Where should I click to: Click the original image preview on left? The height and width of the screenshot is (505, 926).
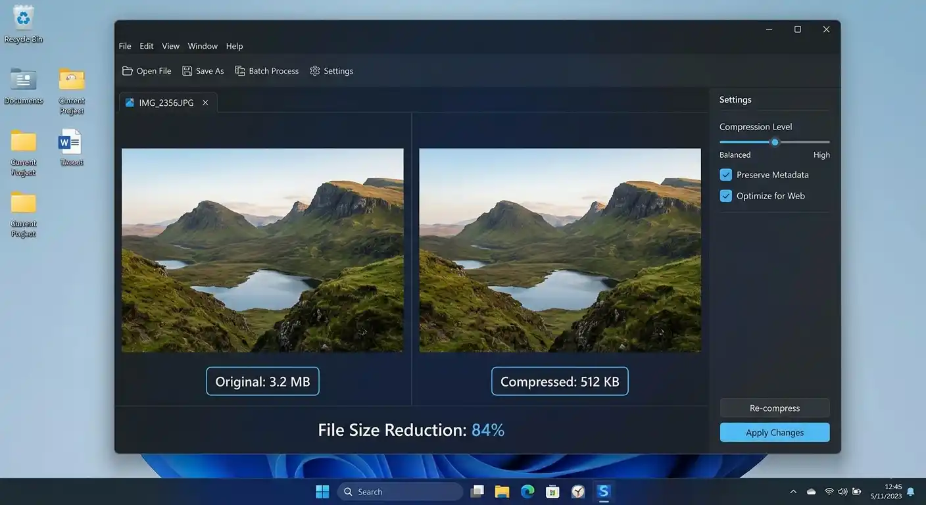point(262,250)
